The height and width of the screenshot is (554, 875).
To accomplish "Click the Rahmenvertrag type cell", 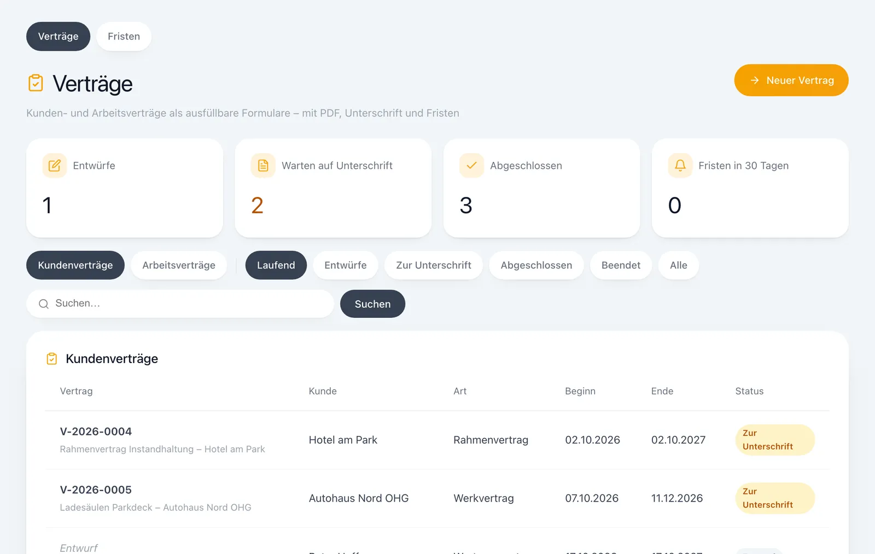I will pos(491,440).
